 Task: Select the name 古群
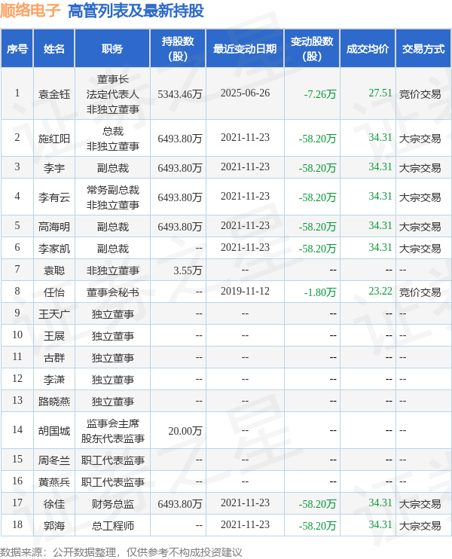(x=54, y=358)
